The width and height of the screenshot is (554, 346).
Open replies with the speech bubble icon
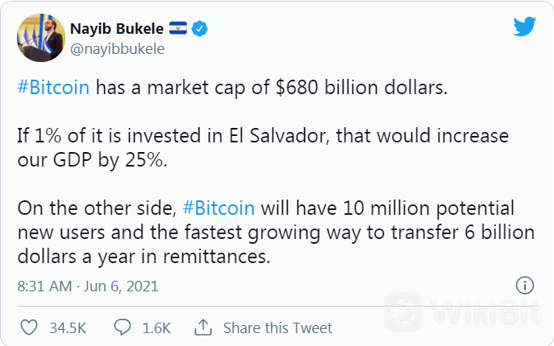point(123,327)
